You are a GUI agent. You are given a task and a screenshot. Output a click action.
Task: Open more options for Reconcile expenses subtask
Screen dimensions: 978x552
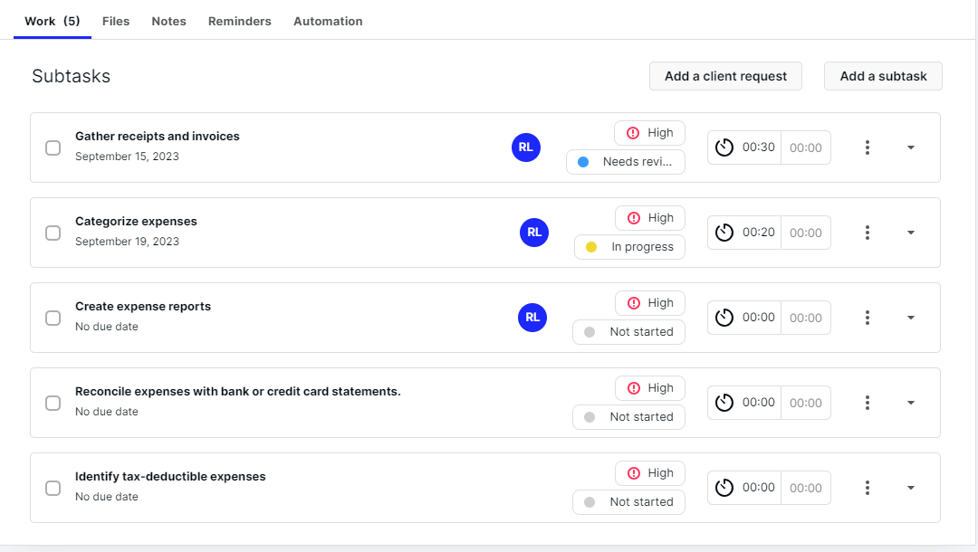coord(867,403)
